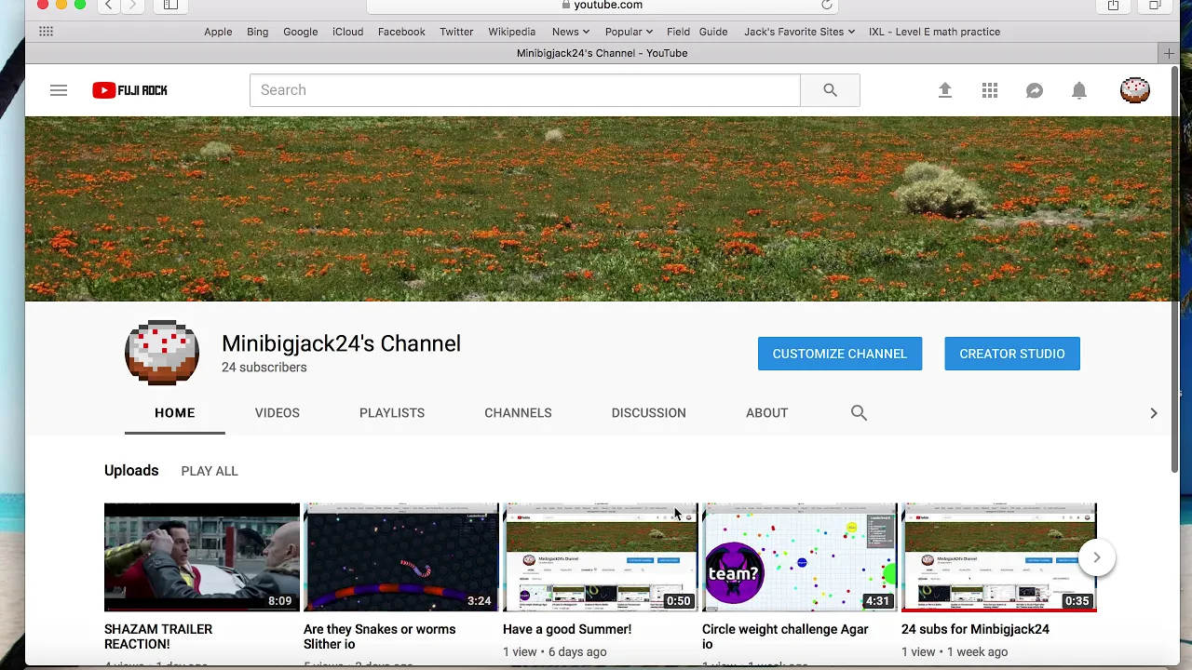Click the title 'Have a good Summer!'

[x=567, y=629]
